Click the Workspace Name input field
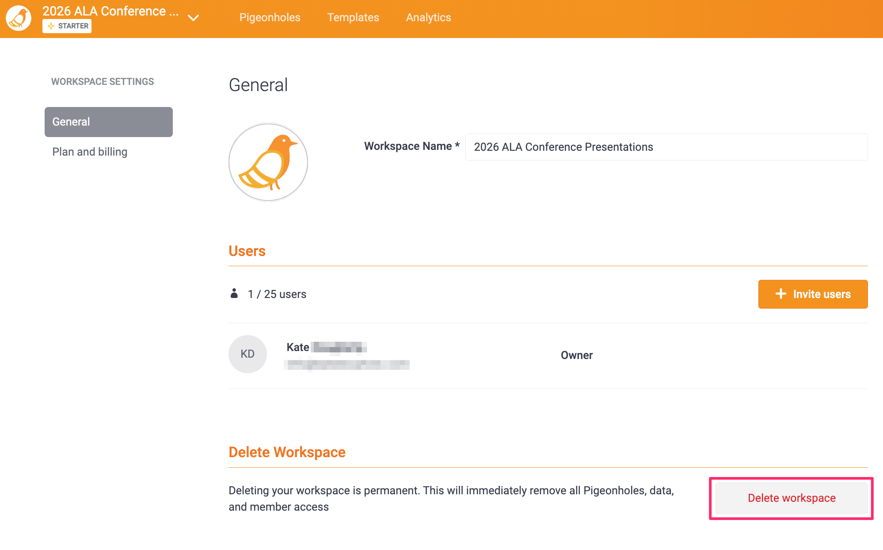Screen dimensions: 883x550 (666, 147)
